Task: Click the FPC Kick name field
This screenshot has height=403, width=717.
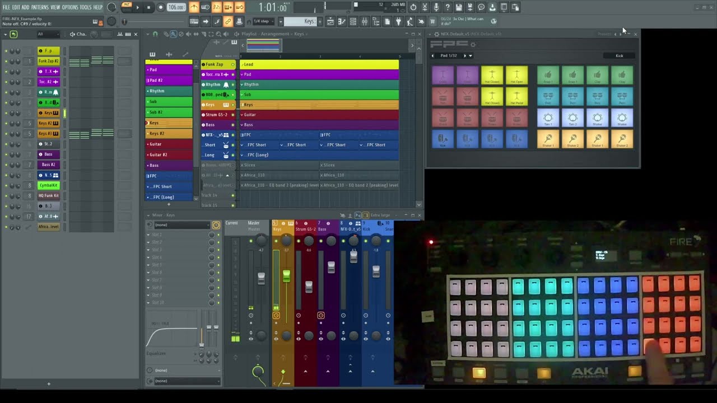Action: 619,56
